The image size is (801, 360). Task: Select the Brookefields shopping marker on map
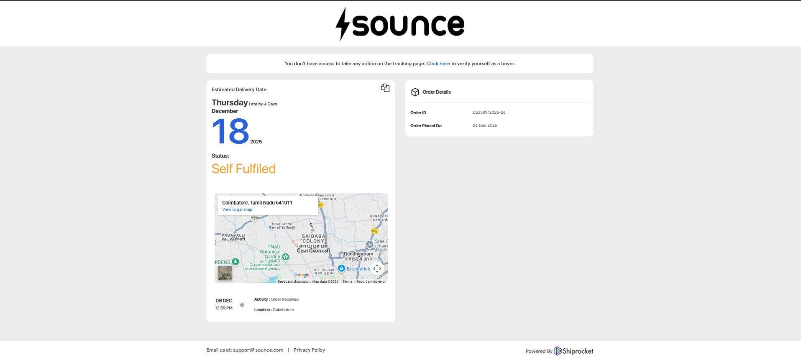coord(341,268)
